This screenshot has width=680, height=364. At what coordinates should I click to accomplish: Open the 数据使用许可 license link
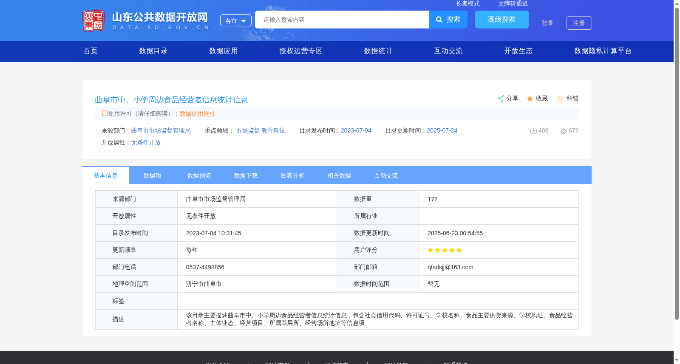click(x=198, y=113)
